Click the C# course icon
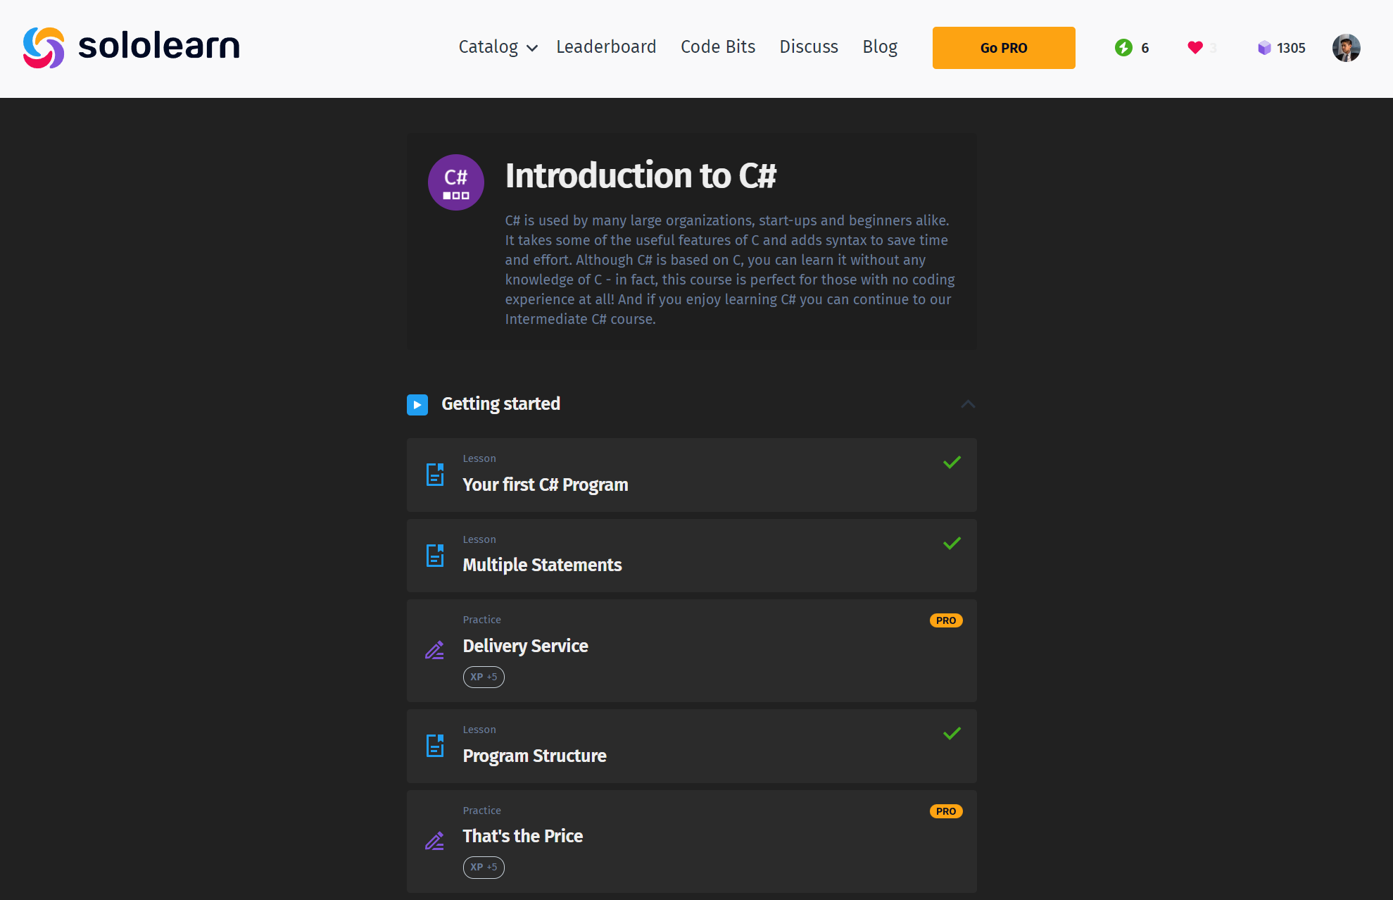This screenshot has height=900, width=1393. (455, 182)
